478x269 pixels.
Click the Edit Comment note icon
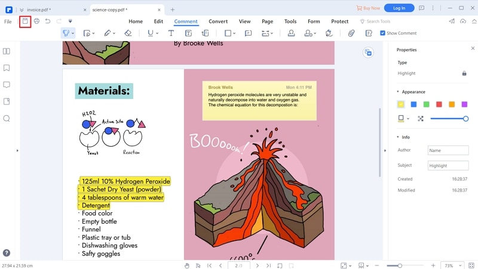tap(369, 33)
